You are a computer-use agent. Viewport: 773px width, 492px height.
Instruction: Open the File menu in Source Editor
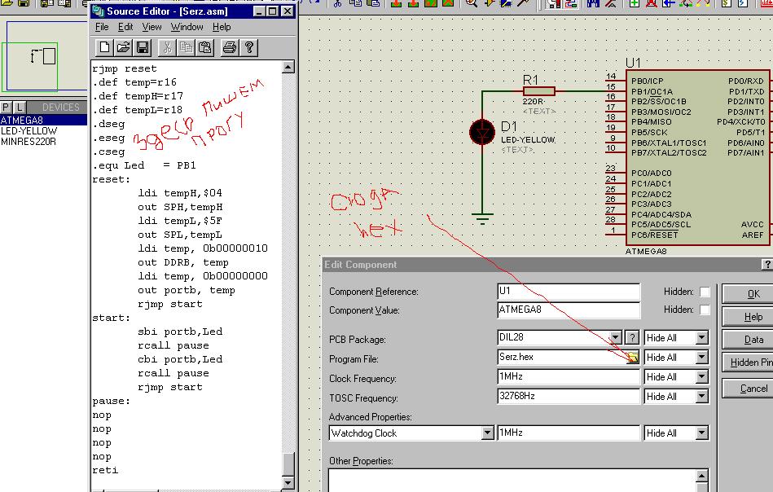(x=102, y=27)
